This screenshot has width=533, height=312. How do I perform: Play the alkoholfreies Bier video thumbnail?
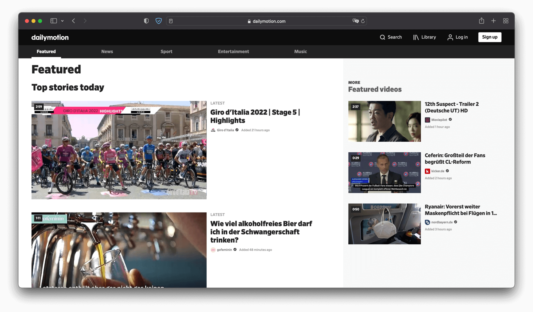[119, 250]
